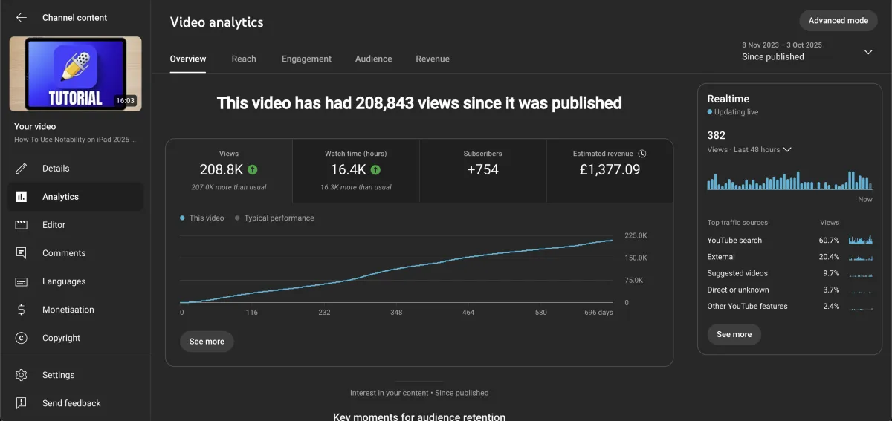The image size is (892, 421).
Task: Click the Advanced mode button
Action: 838,21
